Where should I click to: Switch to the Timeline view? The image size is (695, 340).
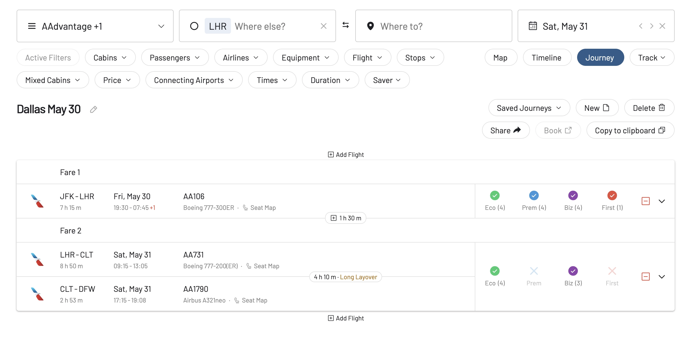coord(547,58)
